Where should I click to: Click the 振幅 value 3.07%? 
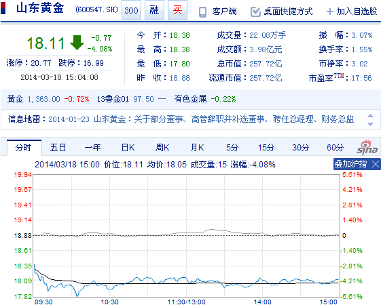pos(362,35)
